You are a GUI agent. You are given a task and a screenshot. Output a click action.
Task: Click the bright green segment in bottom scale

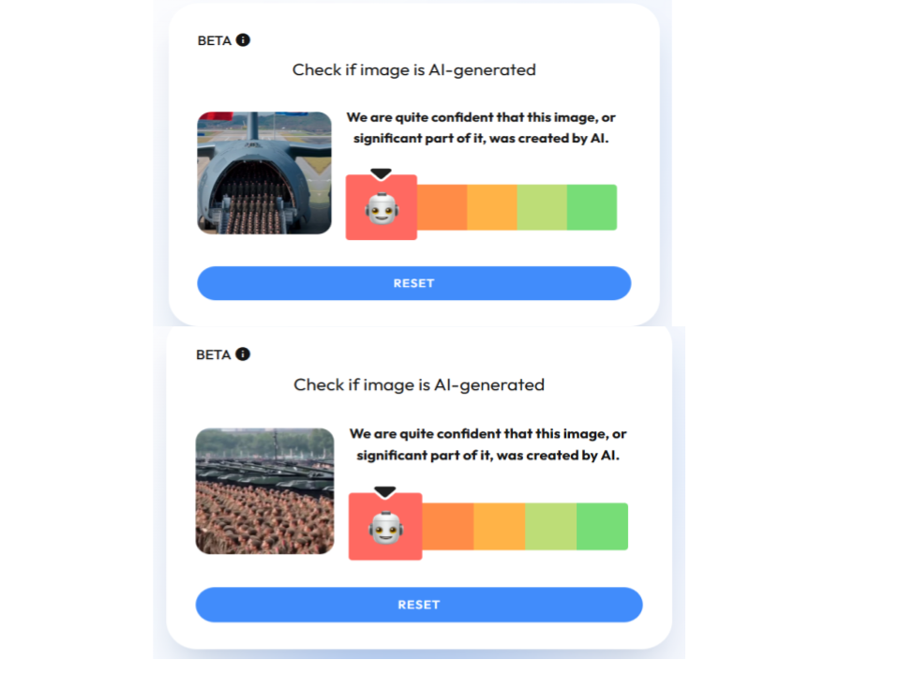602,527
